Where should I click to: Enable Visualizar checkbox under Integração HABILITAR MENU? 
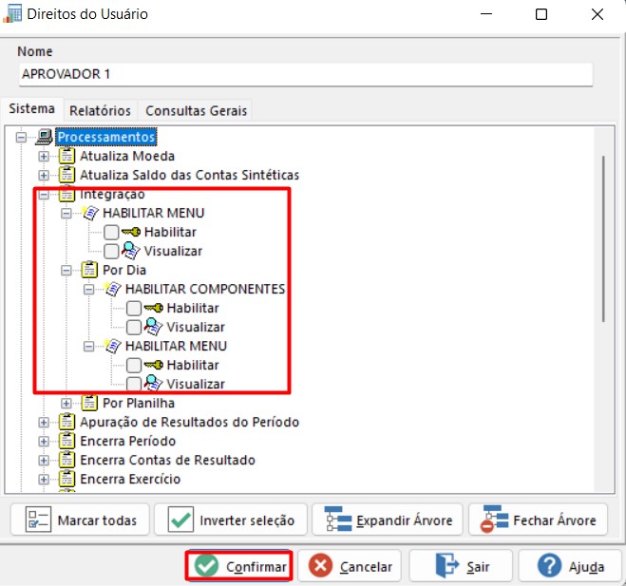[111, 251]
